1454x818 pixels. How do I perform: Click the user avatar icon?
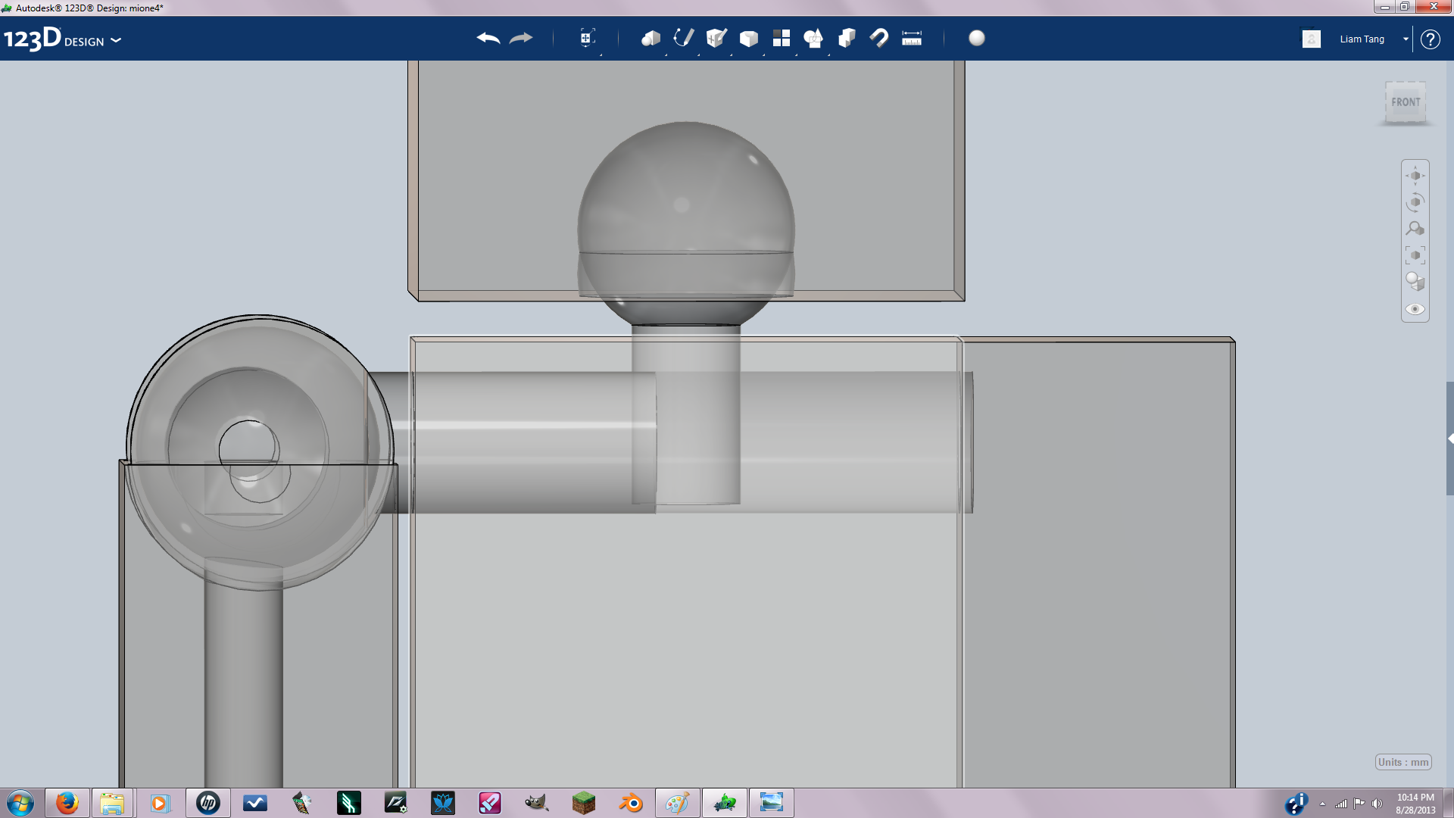click(x=1312, y=39)
